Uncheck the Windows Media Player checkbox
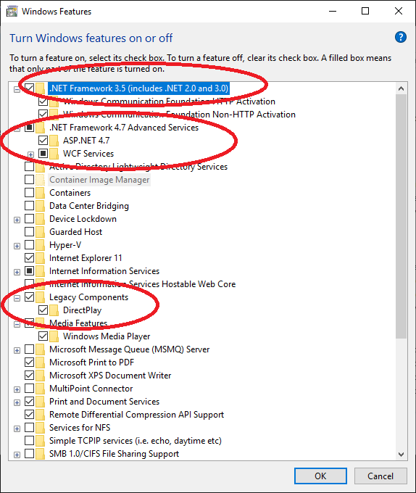Viewport: 416px width, 493px height. point(43,336)
